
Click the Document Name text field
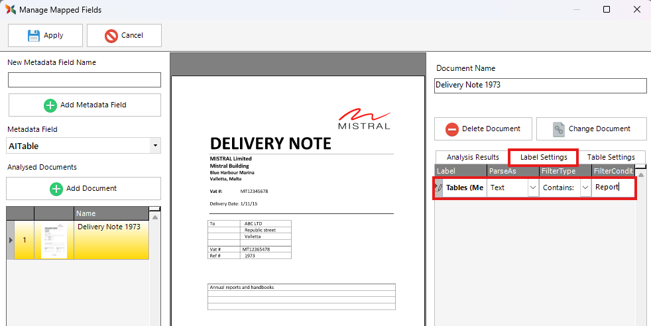(540, 85)
